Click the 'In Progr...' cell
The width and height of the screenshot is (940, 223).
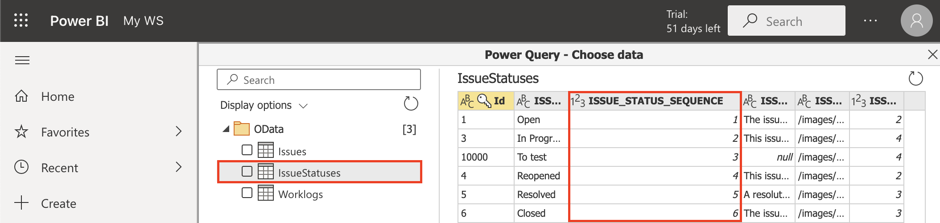tap(541, 138)
